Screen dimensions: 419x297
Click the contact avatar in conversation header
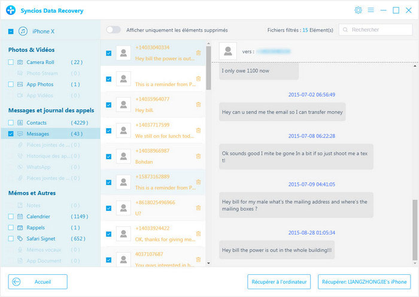(228, 51)
